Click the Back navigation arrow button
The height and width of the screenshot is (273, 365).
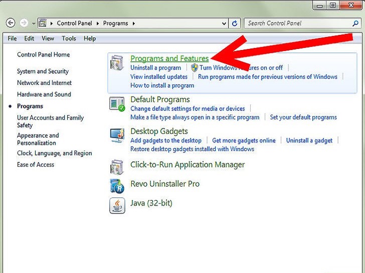(x=11, y=23)
